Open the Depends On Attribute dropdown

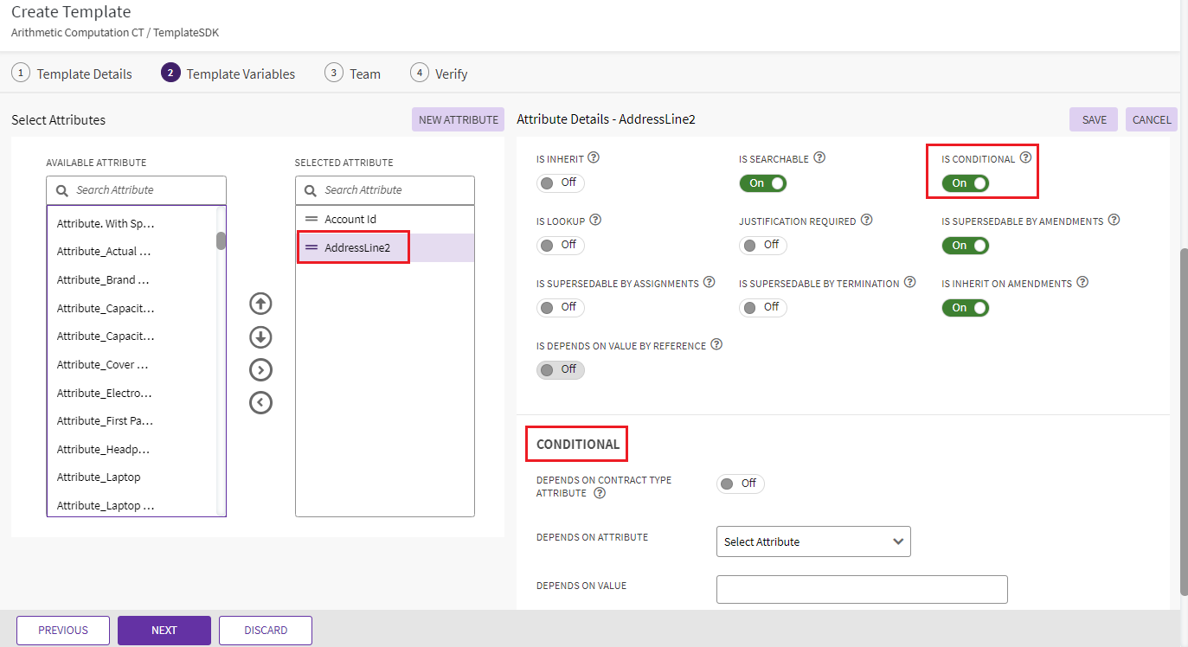[x=813, y=541]
